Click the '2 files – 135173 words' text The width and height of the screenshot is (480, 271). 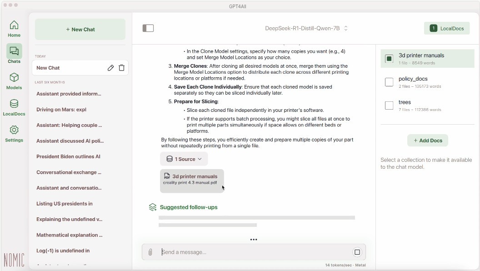(x=420, y=86)
